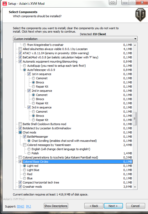Toggle the Chat mods partial-state checkbox
This screenshot has width=148, height=214.
coord(20,132)
